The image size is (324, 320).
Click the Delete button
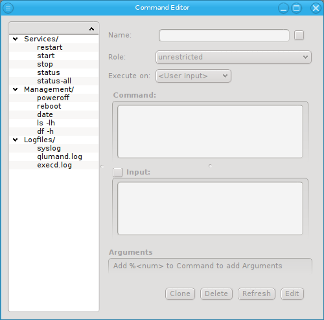click(216, 293)
